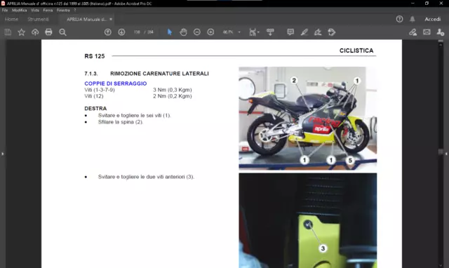Open the File menu
Image resolution: width=449 pixels, height=268 pixels.
pyautogui.click(x=5, y=10)
